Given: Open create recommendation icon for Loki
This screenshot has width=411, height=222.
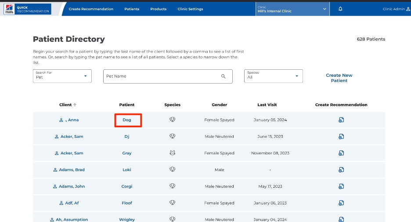Looking at the screenshot, I should [341, 170].
